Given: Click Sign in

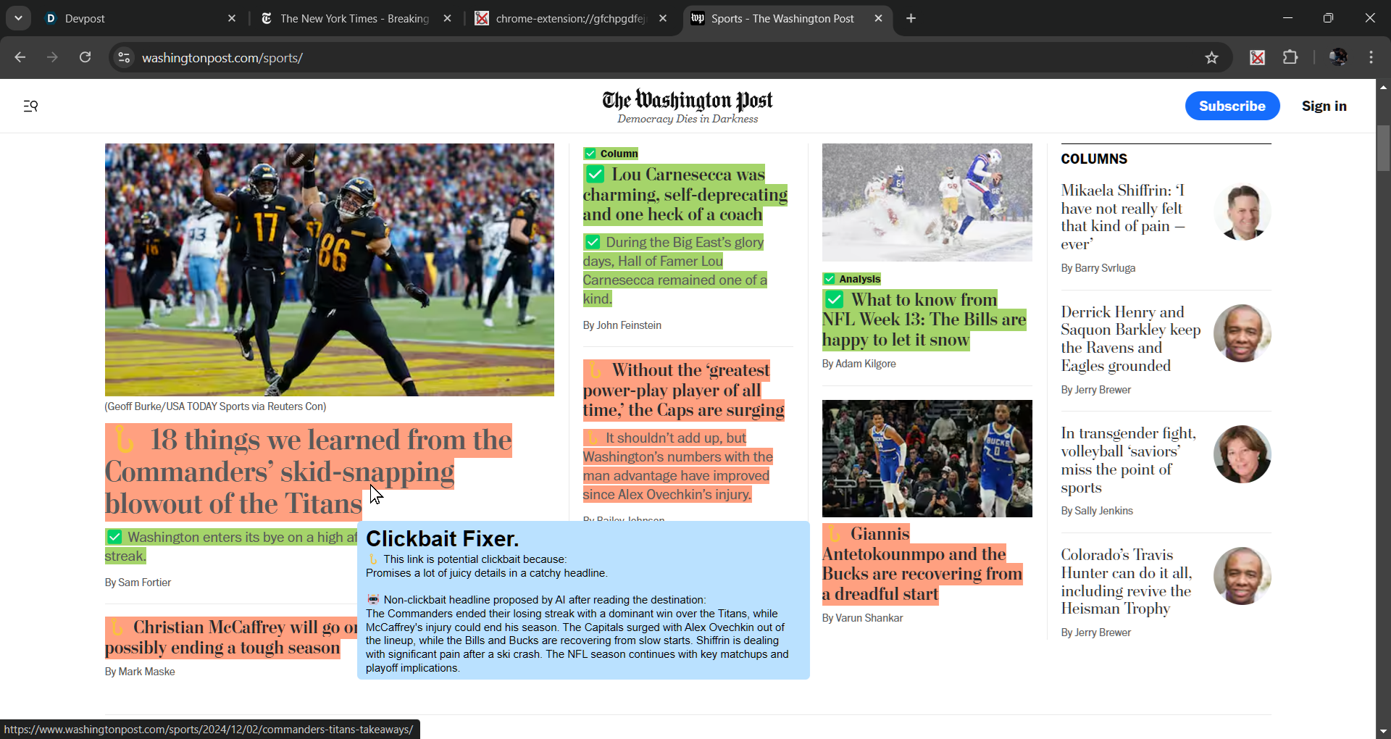Looking at the screenshot, I should (x=1324, y=106).
